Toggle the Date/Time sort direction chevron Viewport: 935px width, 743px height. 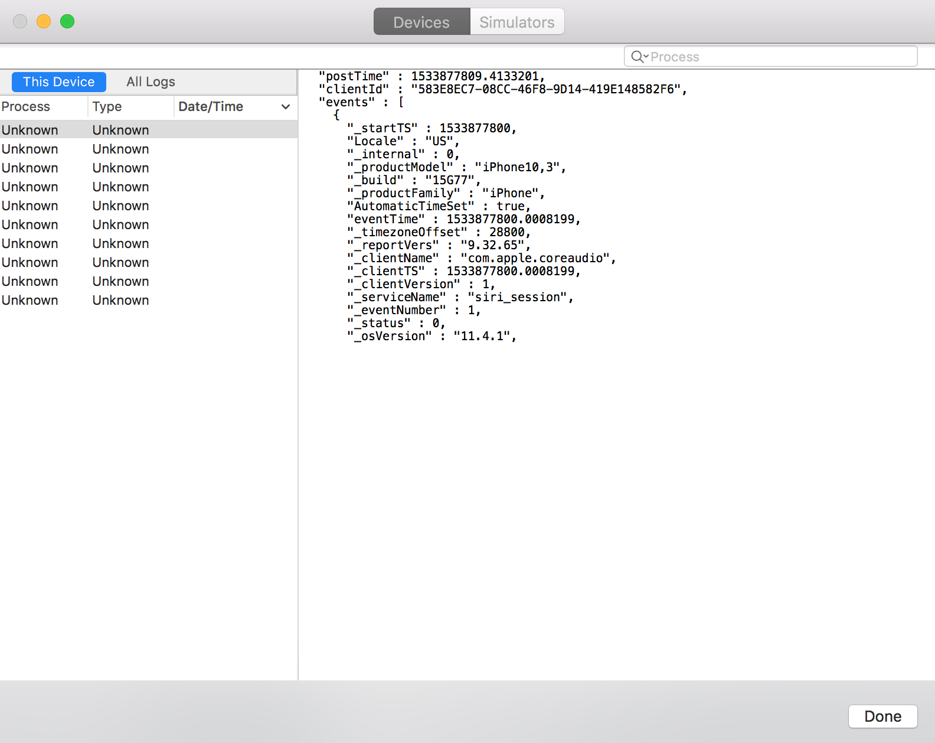286,107
